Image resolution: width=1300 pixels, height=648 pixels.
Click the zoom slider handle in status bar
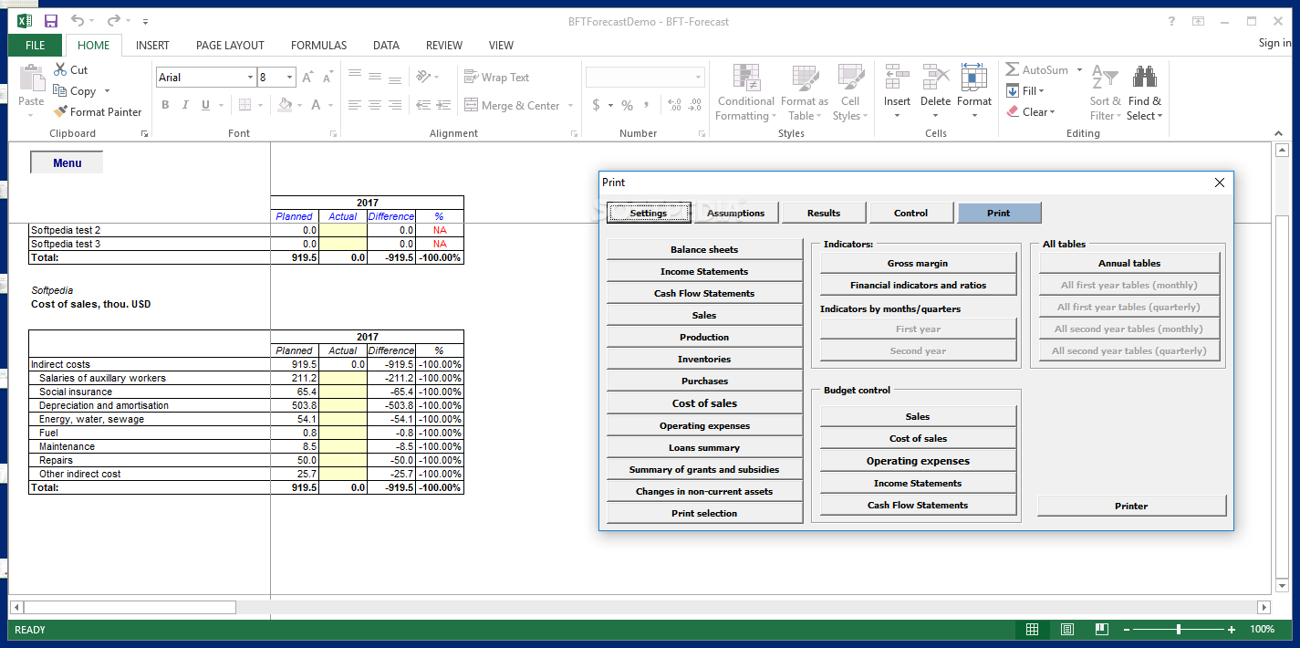coord(1179,630)
